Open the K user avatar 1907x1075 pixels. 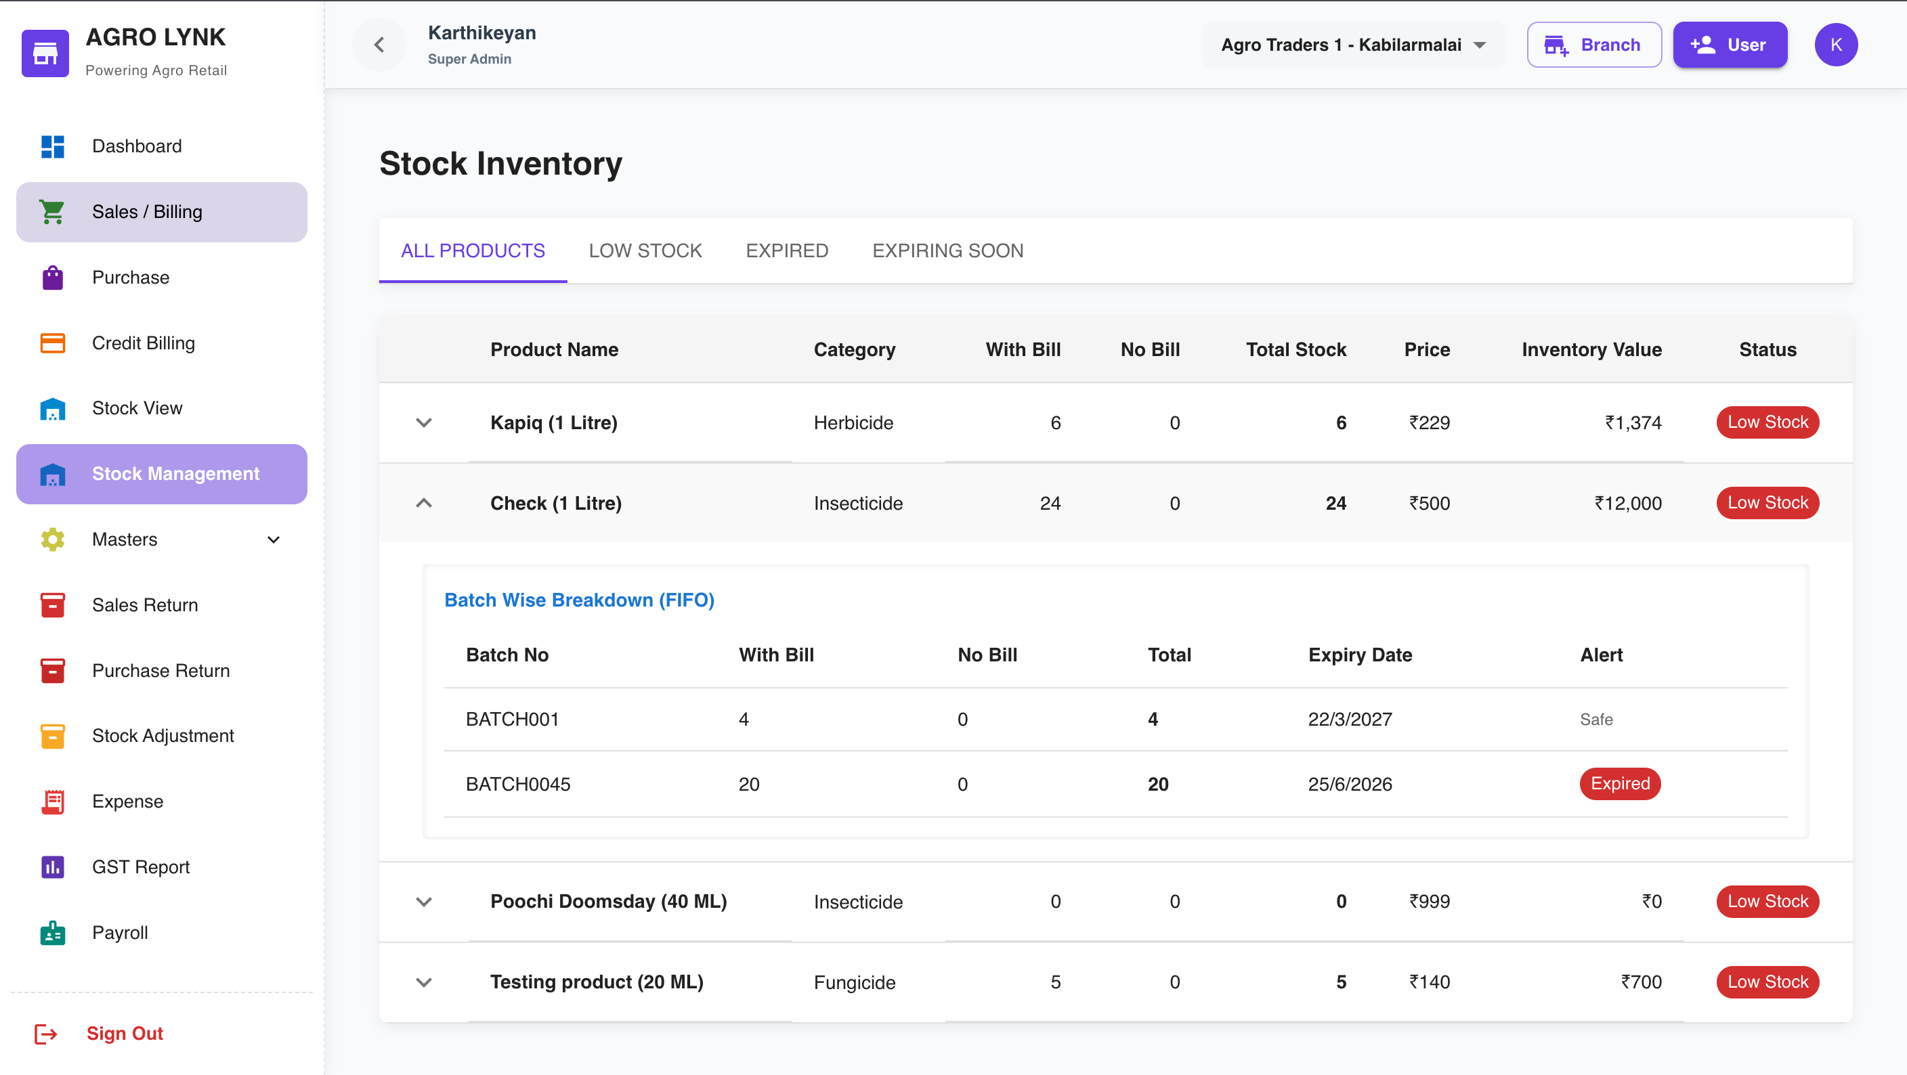(x=1836, y=45)
